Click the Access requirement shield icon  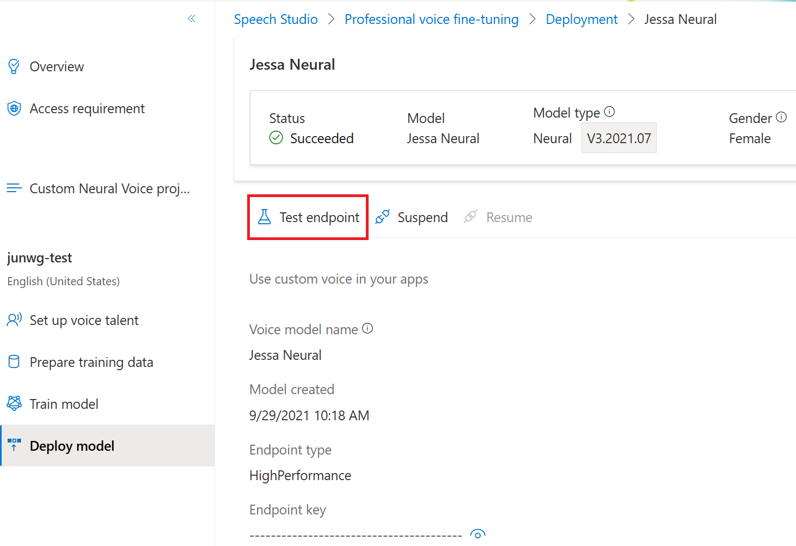coord(14,108)
